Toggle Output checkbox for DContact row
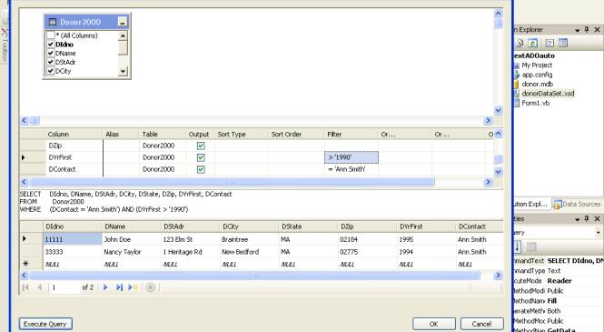The width and height of the screenshot is (604, 332). (x=201, y=169)
